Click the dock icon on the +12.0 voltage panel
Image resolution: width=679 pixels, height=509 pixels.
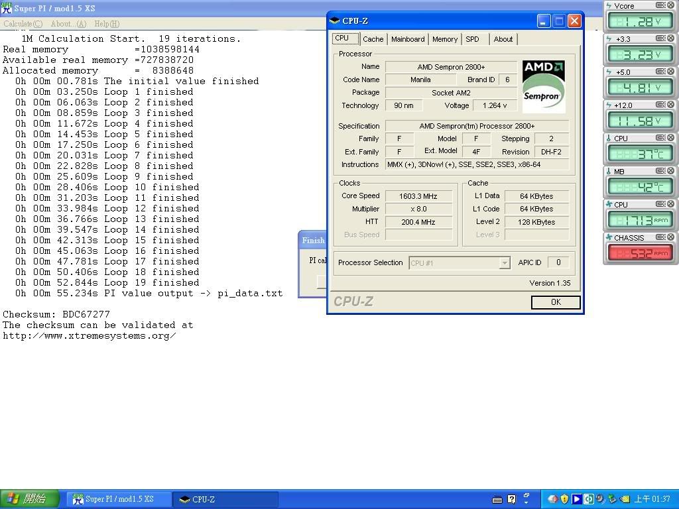click(660, 104)
